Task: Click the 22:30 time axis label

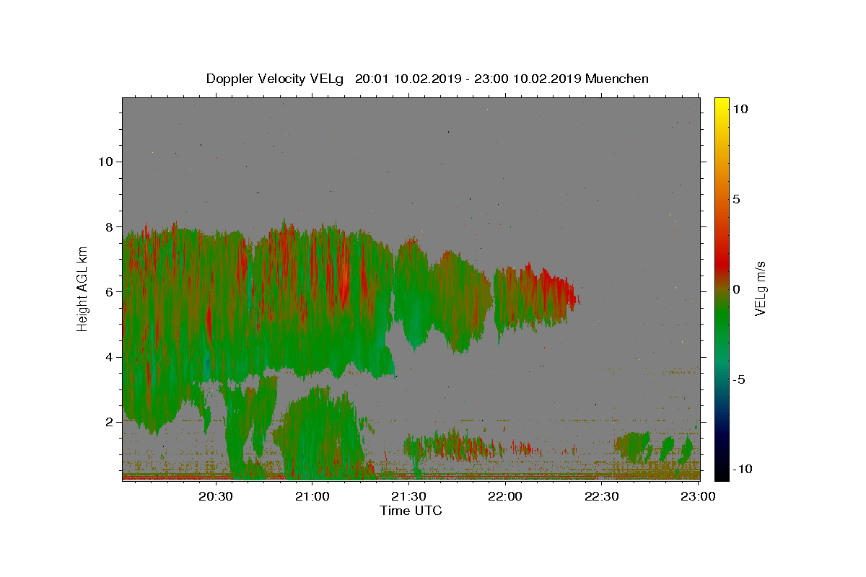Action: tap(601, 496)
